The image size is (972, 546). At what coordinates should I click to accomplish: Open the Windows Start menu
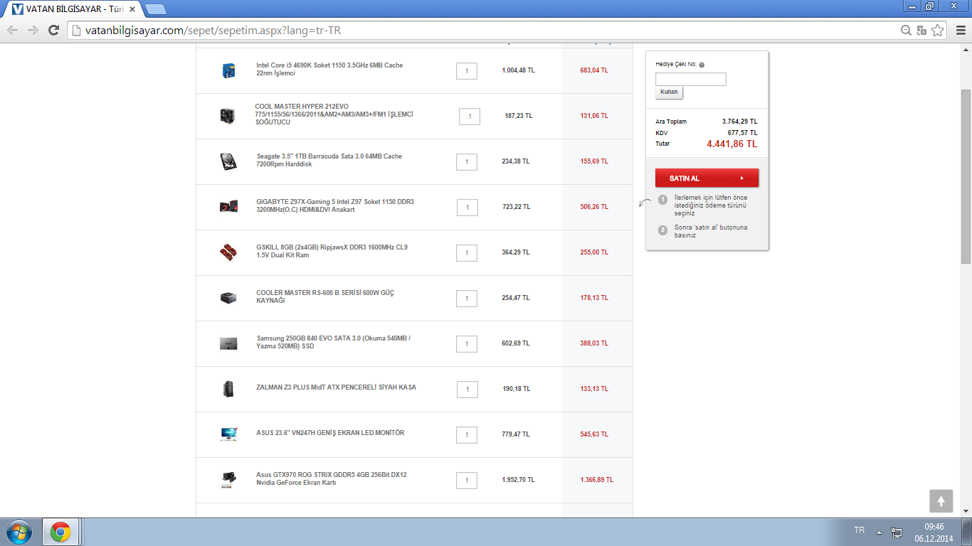pos(19,532)
